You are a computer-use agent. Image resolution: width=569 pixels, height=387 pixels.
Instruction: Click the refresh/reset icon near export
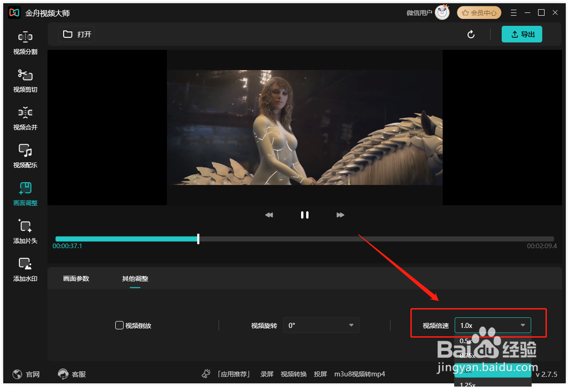coord(471,35)
